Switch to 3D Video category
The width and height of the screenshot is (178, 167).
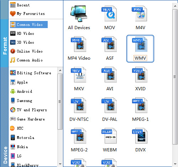(x=22, y=42)
